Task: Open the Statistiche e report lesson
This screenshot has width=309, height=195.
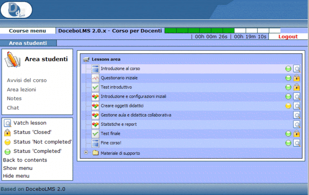Action: pos(119,124)
